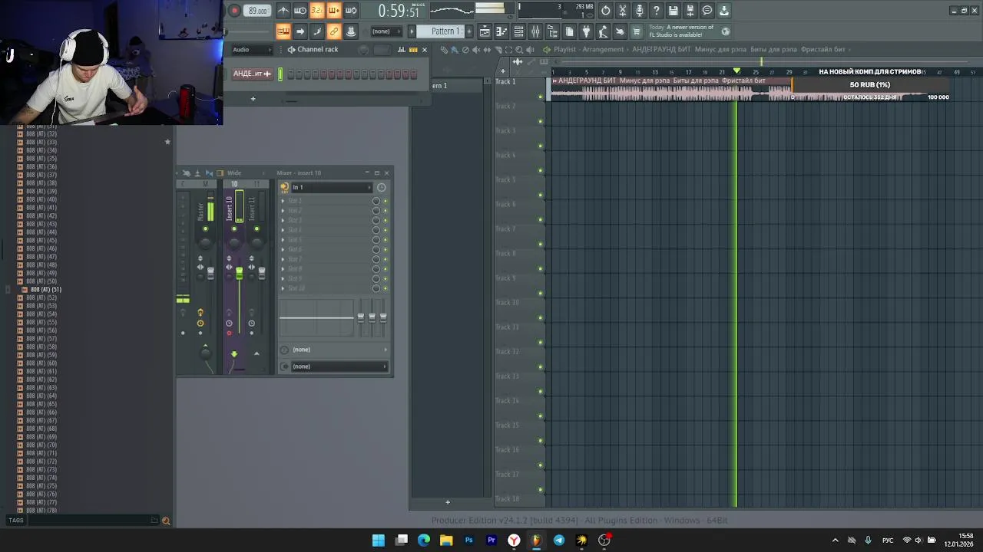
Task: Open the Photoshop icon in the taskbar
Action: coord(468,540)
